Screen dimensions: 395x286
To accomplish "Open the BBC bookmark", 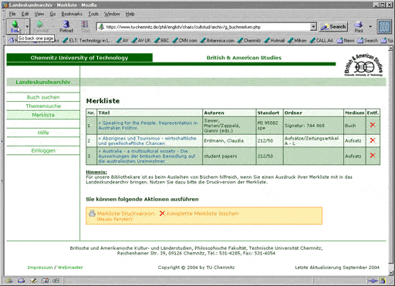I will pyautogui.click(x=162, y=40).
